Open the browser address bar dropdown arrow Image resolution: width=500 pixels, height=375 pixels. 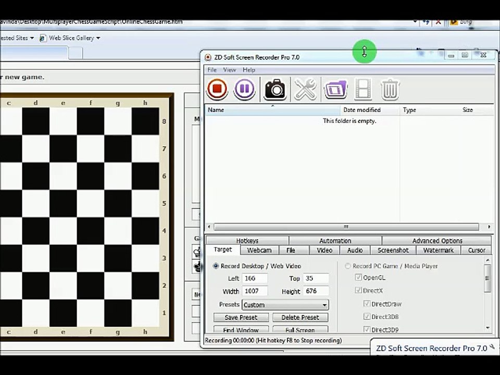click(x=415, y=22)
